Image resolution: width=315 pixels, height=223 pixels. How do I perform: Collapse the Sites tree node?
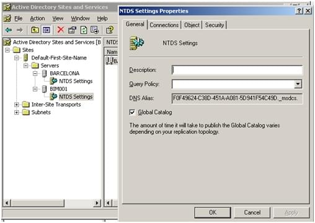[7, 50]
